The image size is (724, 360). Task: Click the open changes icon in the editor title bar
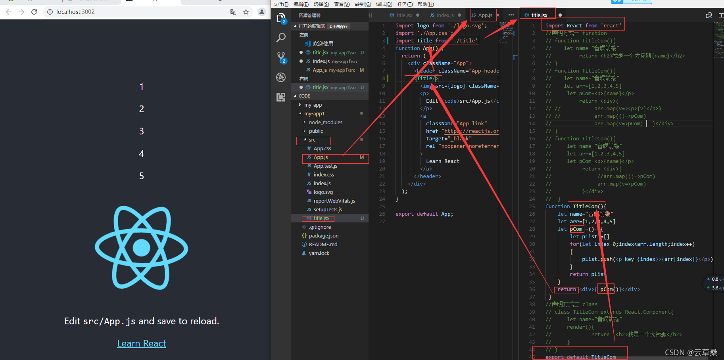709,15
